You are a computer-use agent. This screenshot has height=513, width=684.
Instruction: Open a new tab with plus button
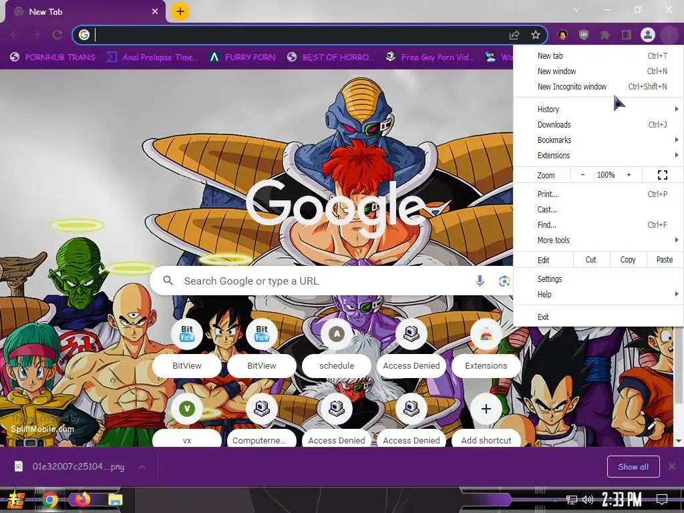pyautogui.click(x=180, y=11)
